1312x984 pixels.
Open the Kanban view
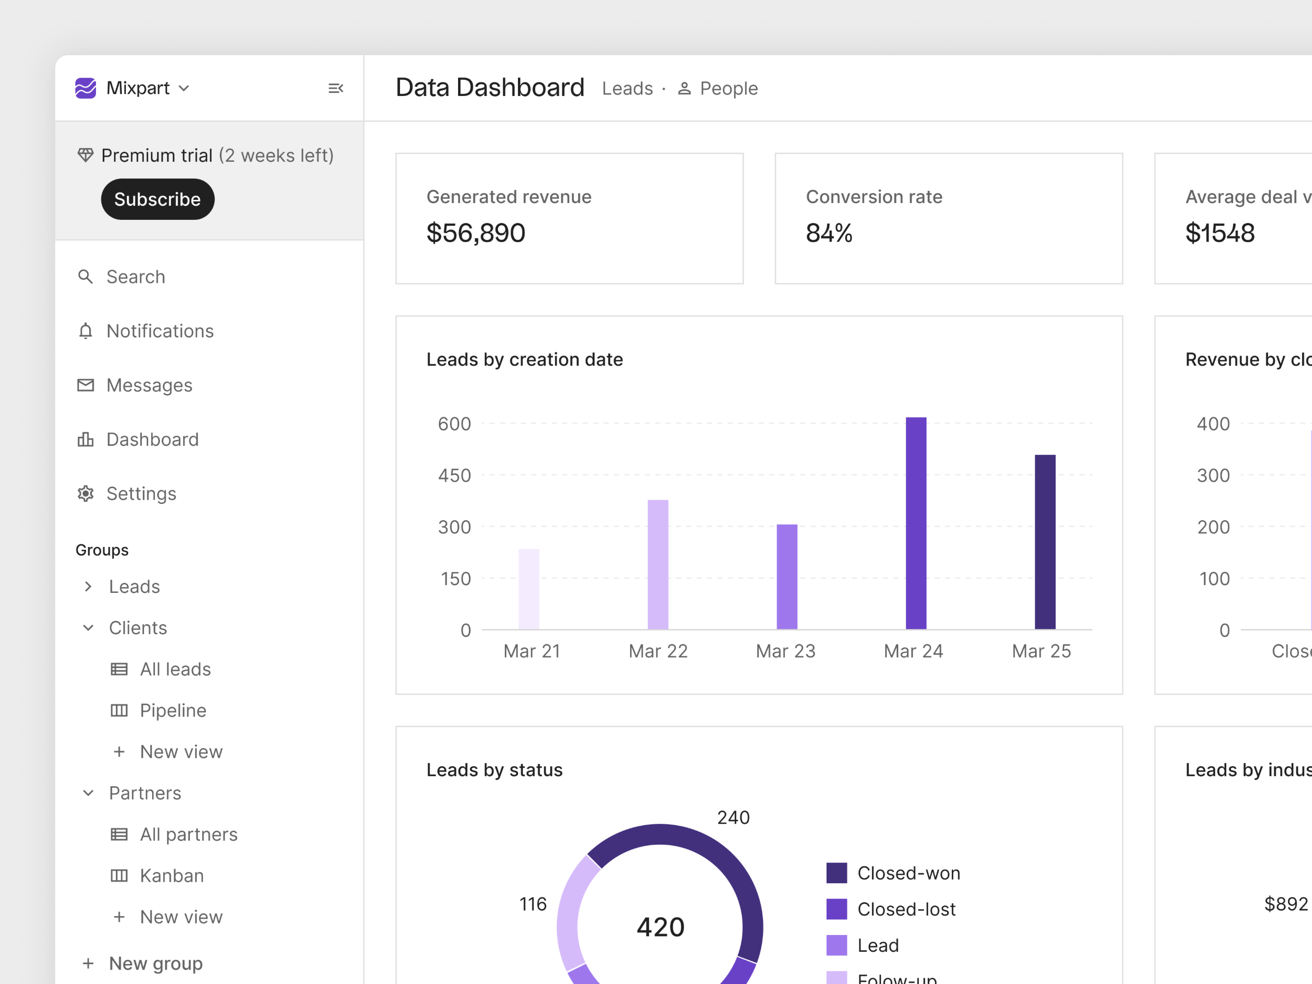coord(171,875)
